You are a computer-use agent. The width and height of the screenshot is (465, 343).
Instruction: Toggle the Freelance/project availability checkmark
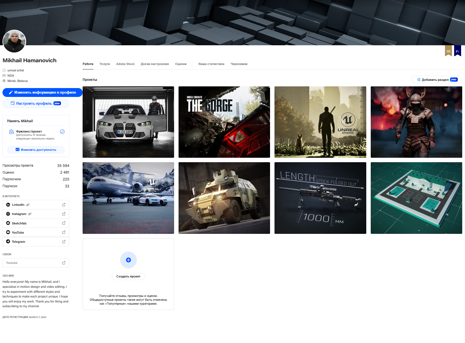62,132
